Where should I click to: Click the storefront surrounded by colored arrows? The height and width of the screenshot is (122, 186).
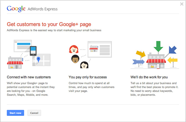tap(156, 61)
